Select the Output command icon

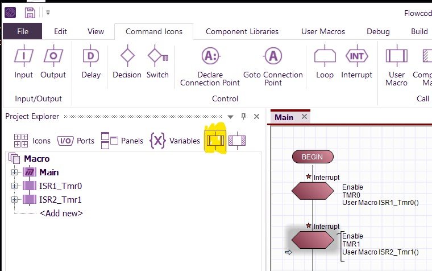53,62
